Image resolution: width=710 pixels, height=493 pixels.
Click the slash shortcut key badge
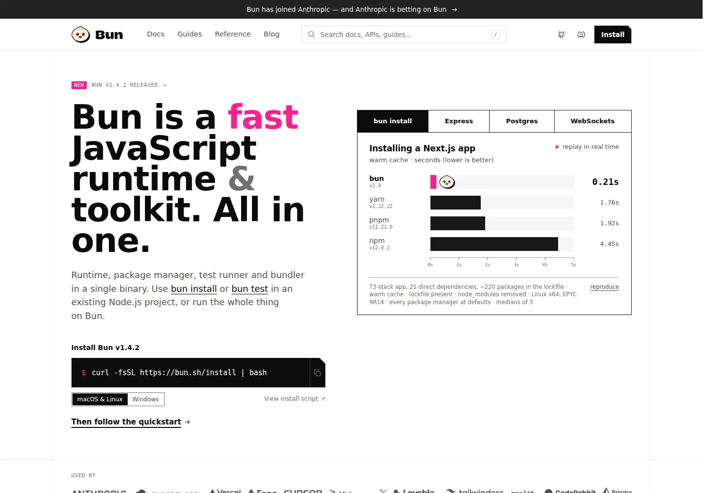(496, 35)
